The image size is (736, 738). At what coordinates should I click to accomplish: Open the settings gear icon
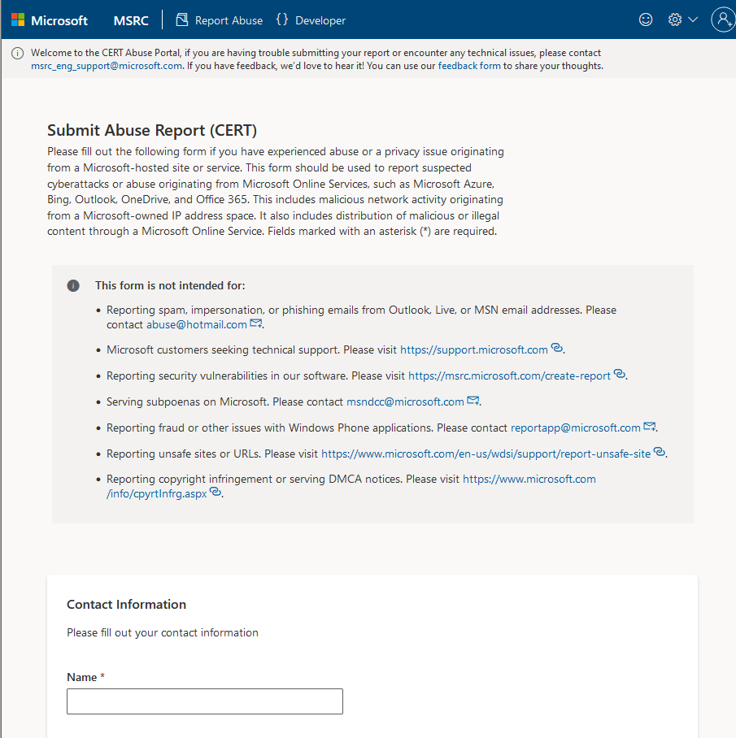coord(675,20)
